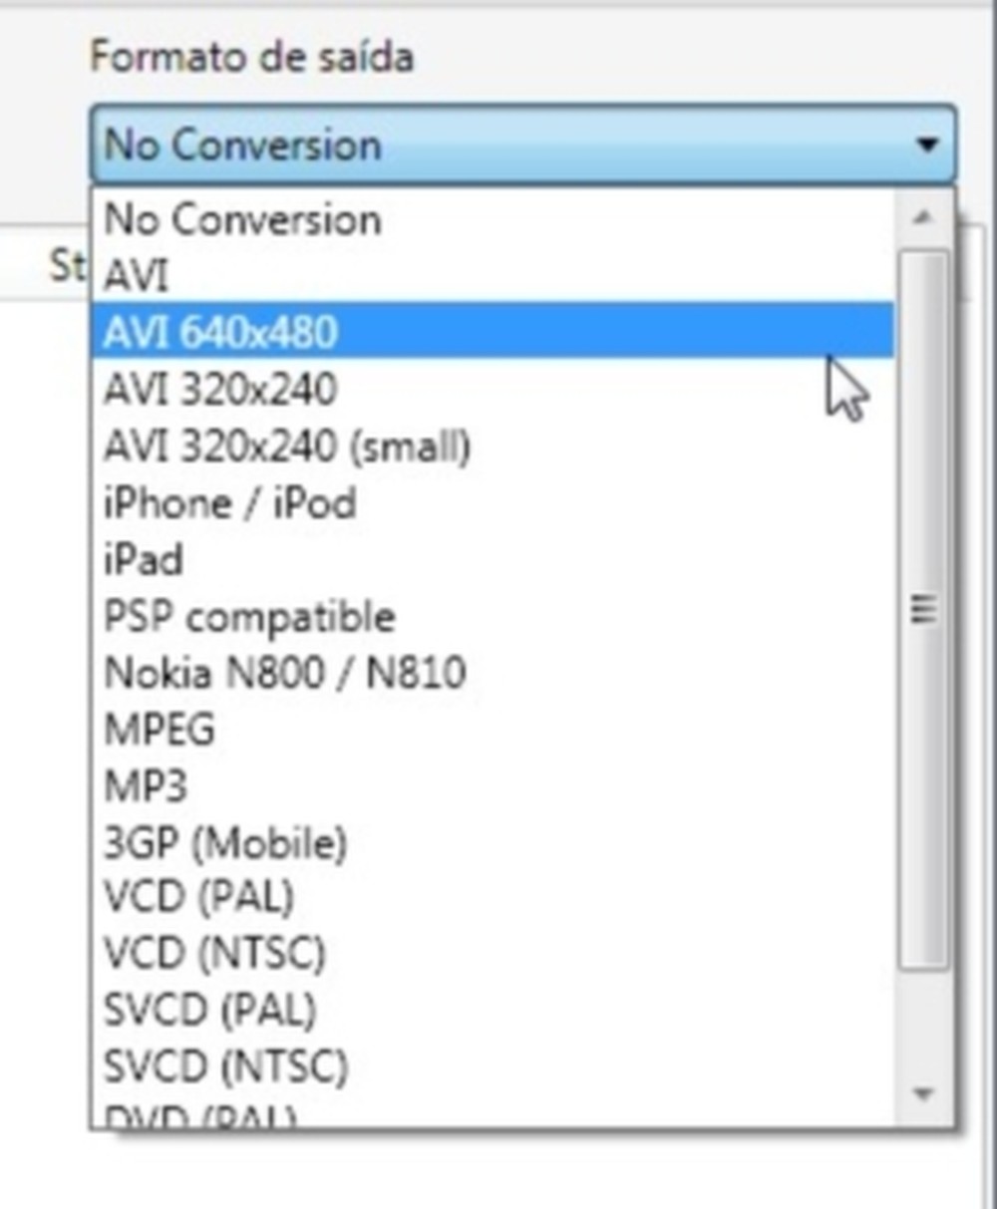Select PSP compatible format

[249, 617]
